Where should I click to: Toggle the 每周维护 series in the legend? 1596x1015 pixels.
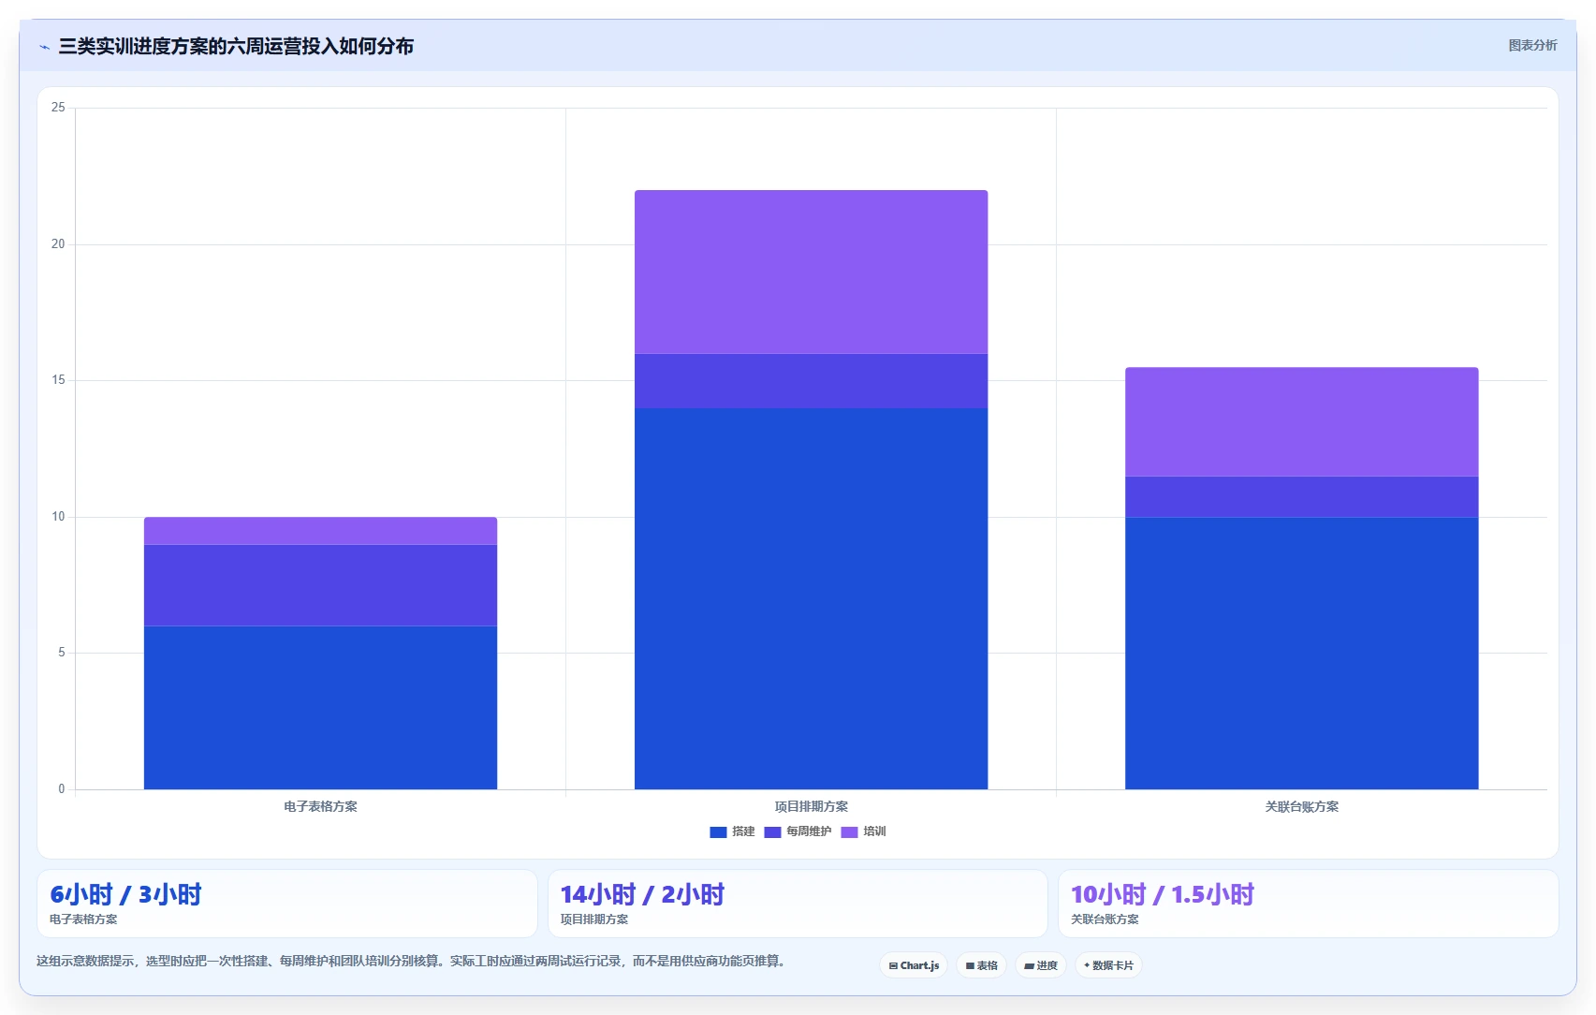tap(798, 831)
